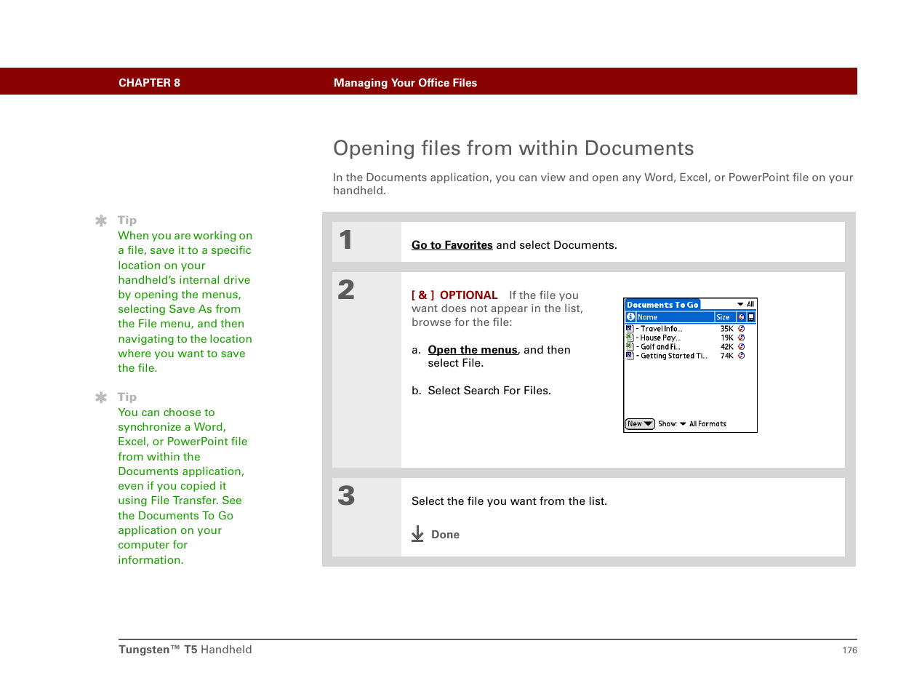Click the 42K size value

pos(727,347)
